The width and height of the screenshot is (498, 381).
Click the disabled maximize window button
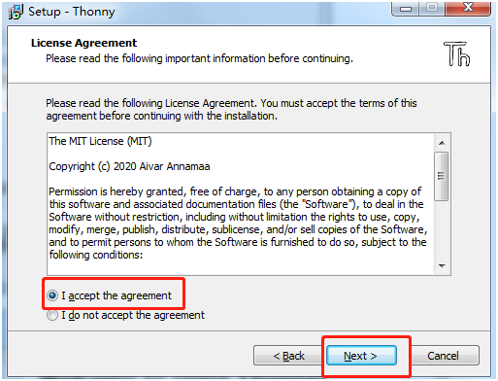point(432,8)
